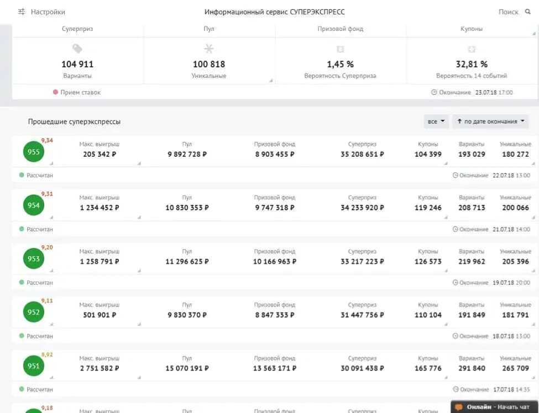Image resolution: width=539 pixels, height=413 pixels.
Task: Select the Купоны header tab
Action: [x=472, y=29]
